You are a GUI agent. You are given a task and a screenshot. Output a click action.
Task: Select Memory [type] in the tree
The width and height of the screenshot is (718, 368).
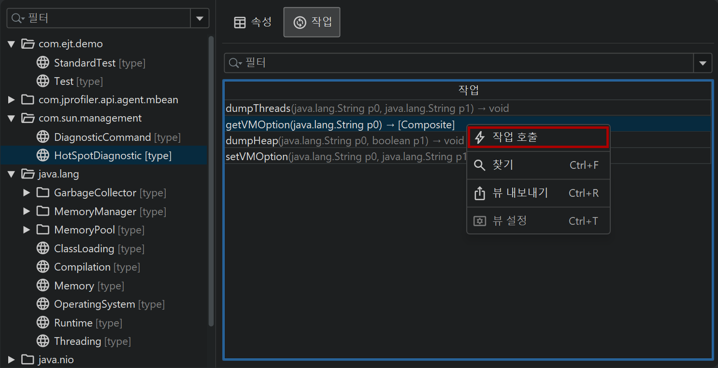pos(89,286)
